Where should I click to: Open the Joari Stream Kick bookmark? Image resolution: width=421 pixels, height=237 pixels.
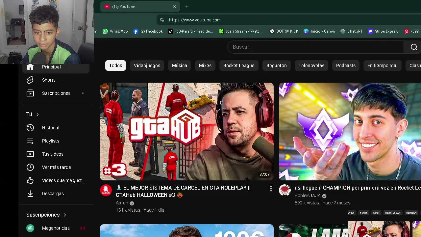click(x=241, y=31)
